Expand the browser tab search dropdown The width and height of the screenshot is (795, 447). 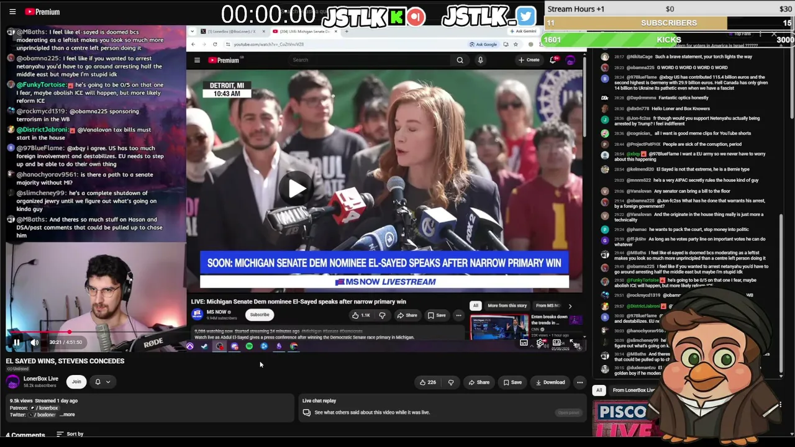(x=193, y=31)
